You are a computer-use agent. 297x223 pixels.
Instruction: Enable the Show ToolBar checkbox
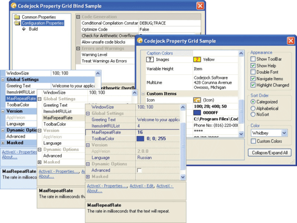click(x=253, y=59)
